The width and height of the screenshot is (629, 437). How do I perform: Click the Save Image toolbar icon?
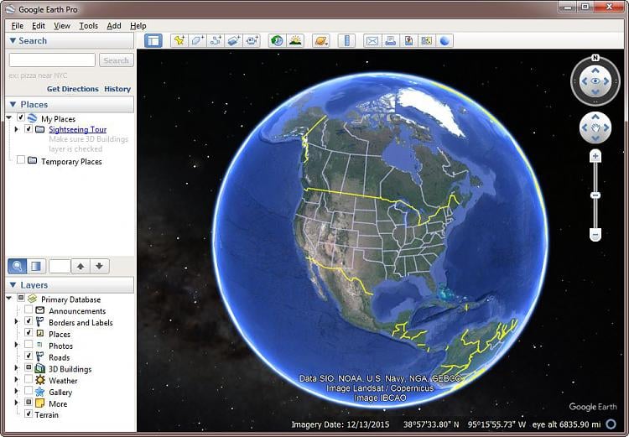(x=408, y=40)
